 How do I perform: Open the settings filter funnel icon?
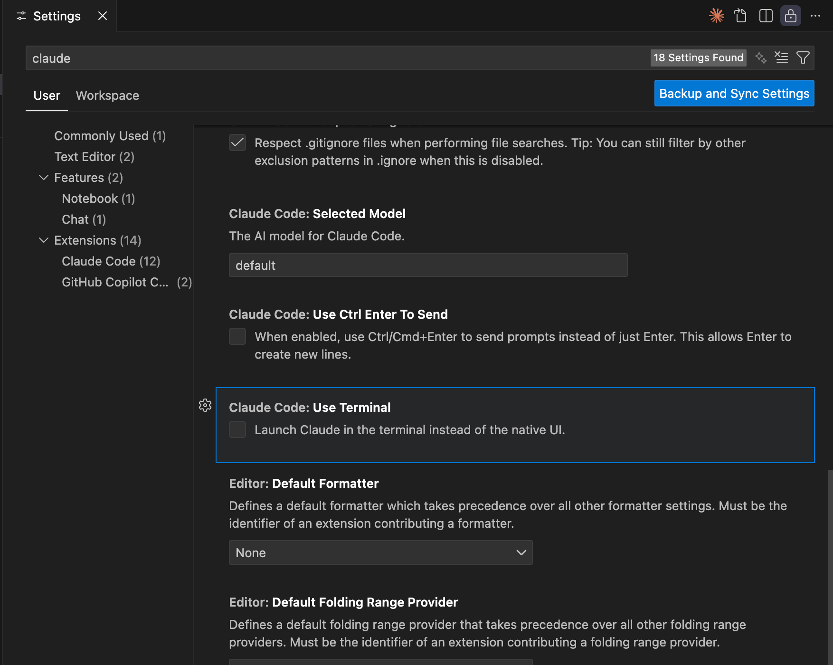[803, 57]
